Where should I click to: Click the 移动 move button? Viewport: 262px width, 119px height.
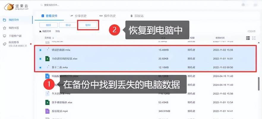tap(68, 25)
